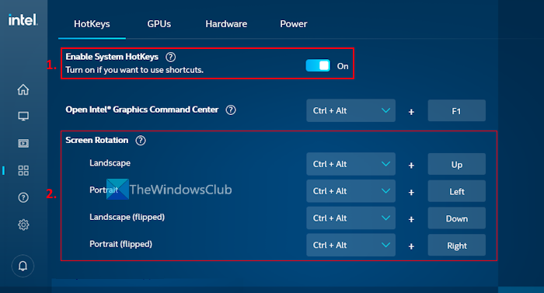Show help for Open Intel Graphics Command Center

point(231,110)
